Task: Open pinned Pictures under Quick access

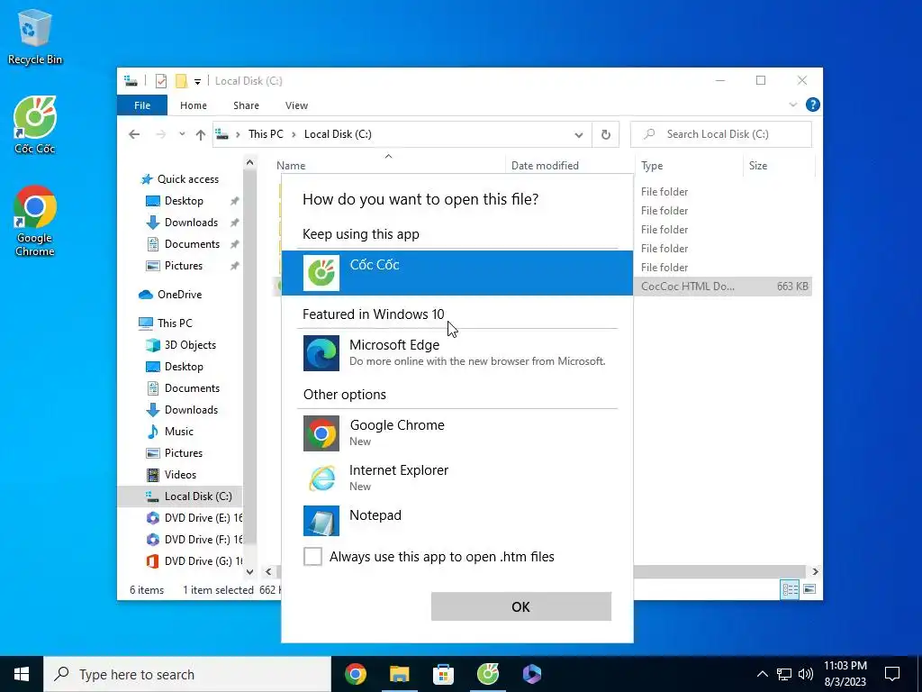Action: pyautogui.click(x=184, y=266)
